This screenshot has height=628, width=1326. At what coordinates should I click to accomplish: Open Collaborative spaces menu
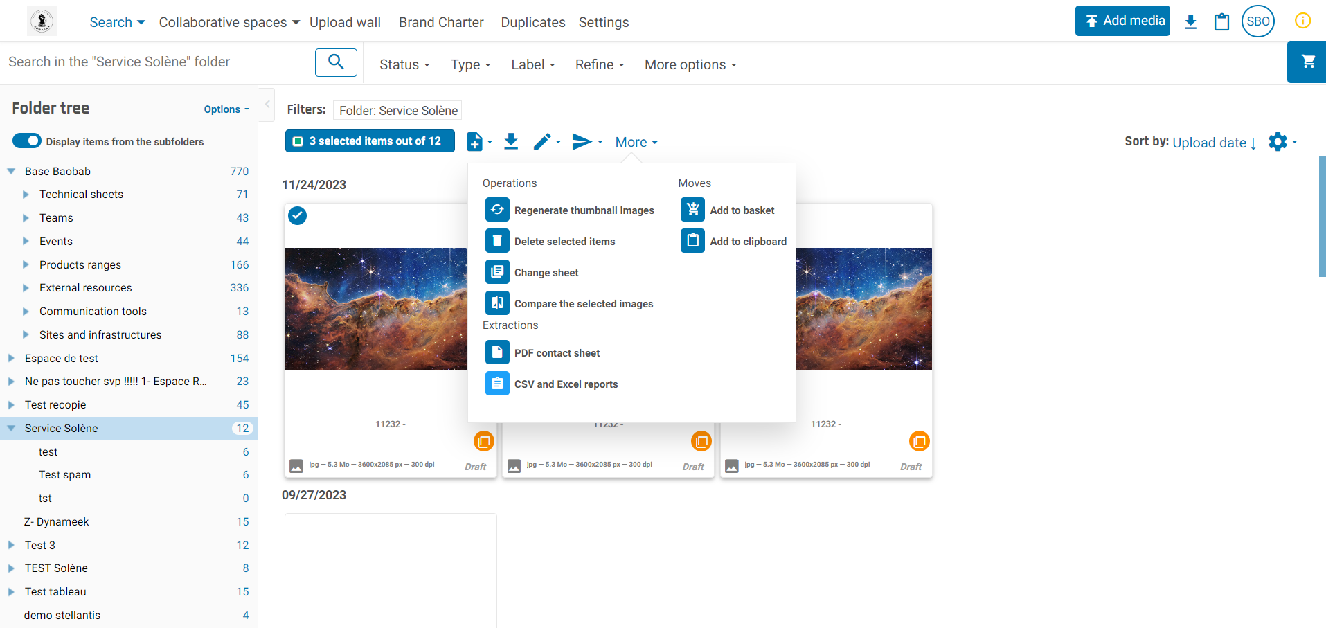pyautogui.click(x=229, y=22)
